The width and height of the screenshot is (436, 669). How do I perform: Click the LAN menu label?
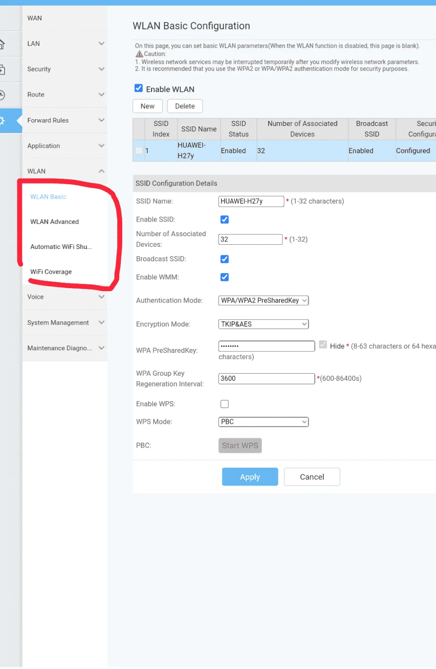point(34,44)
